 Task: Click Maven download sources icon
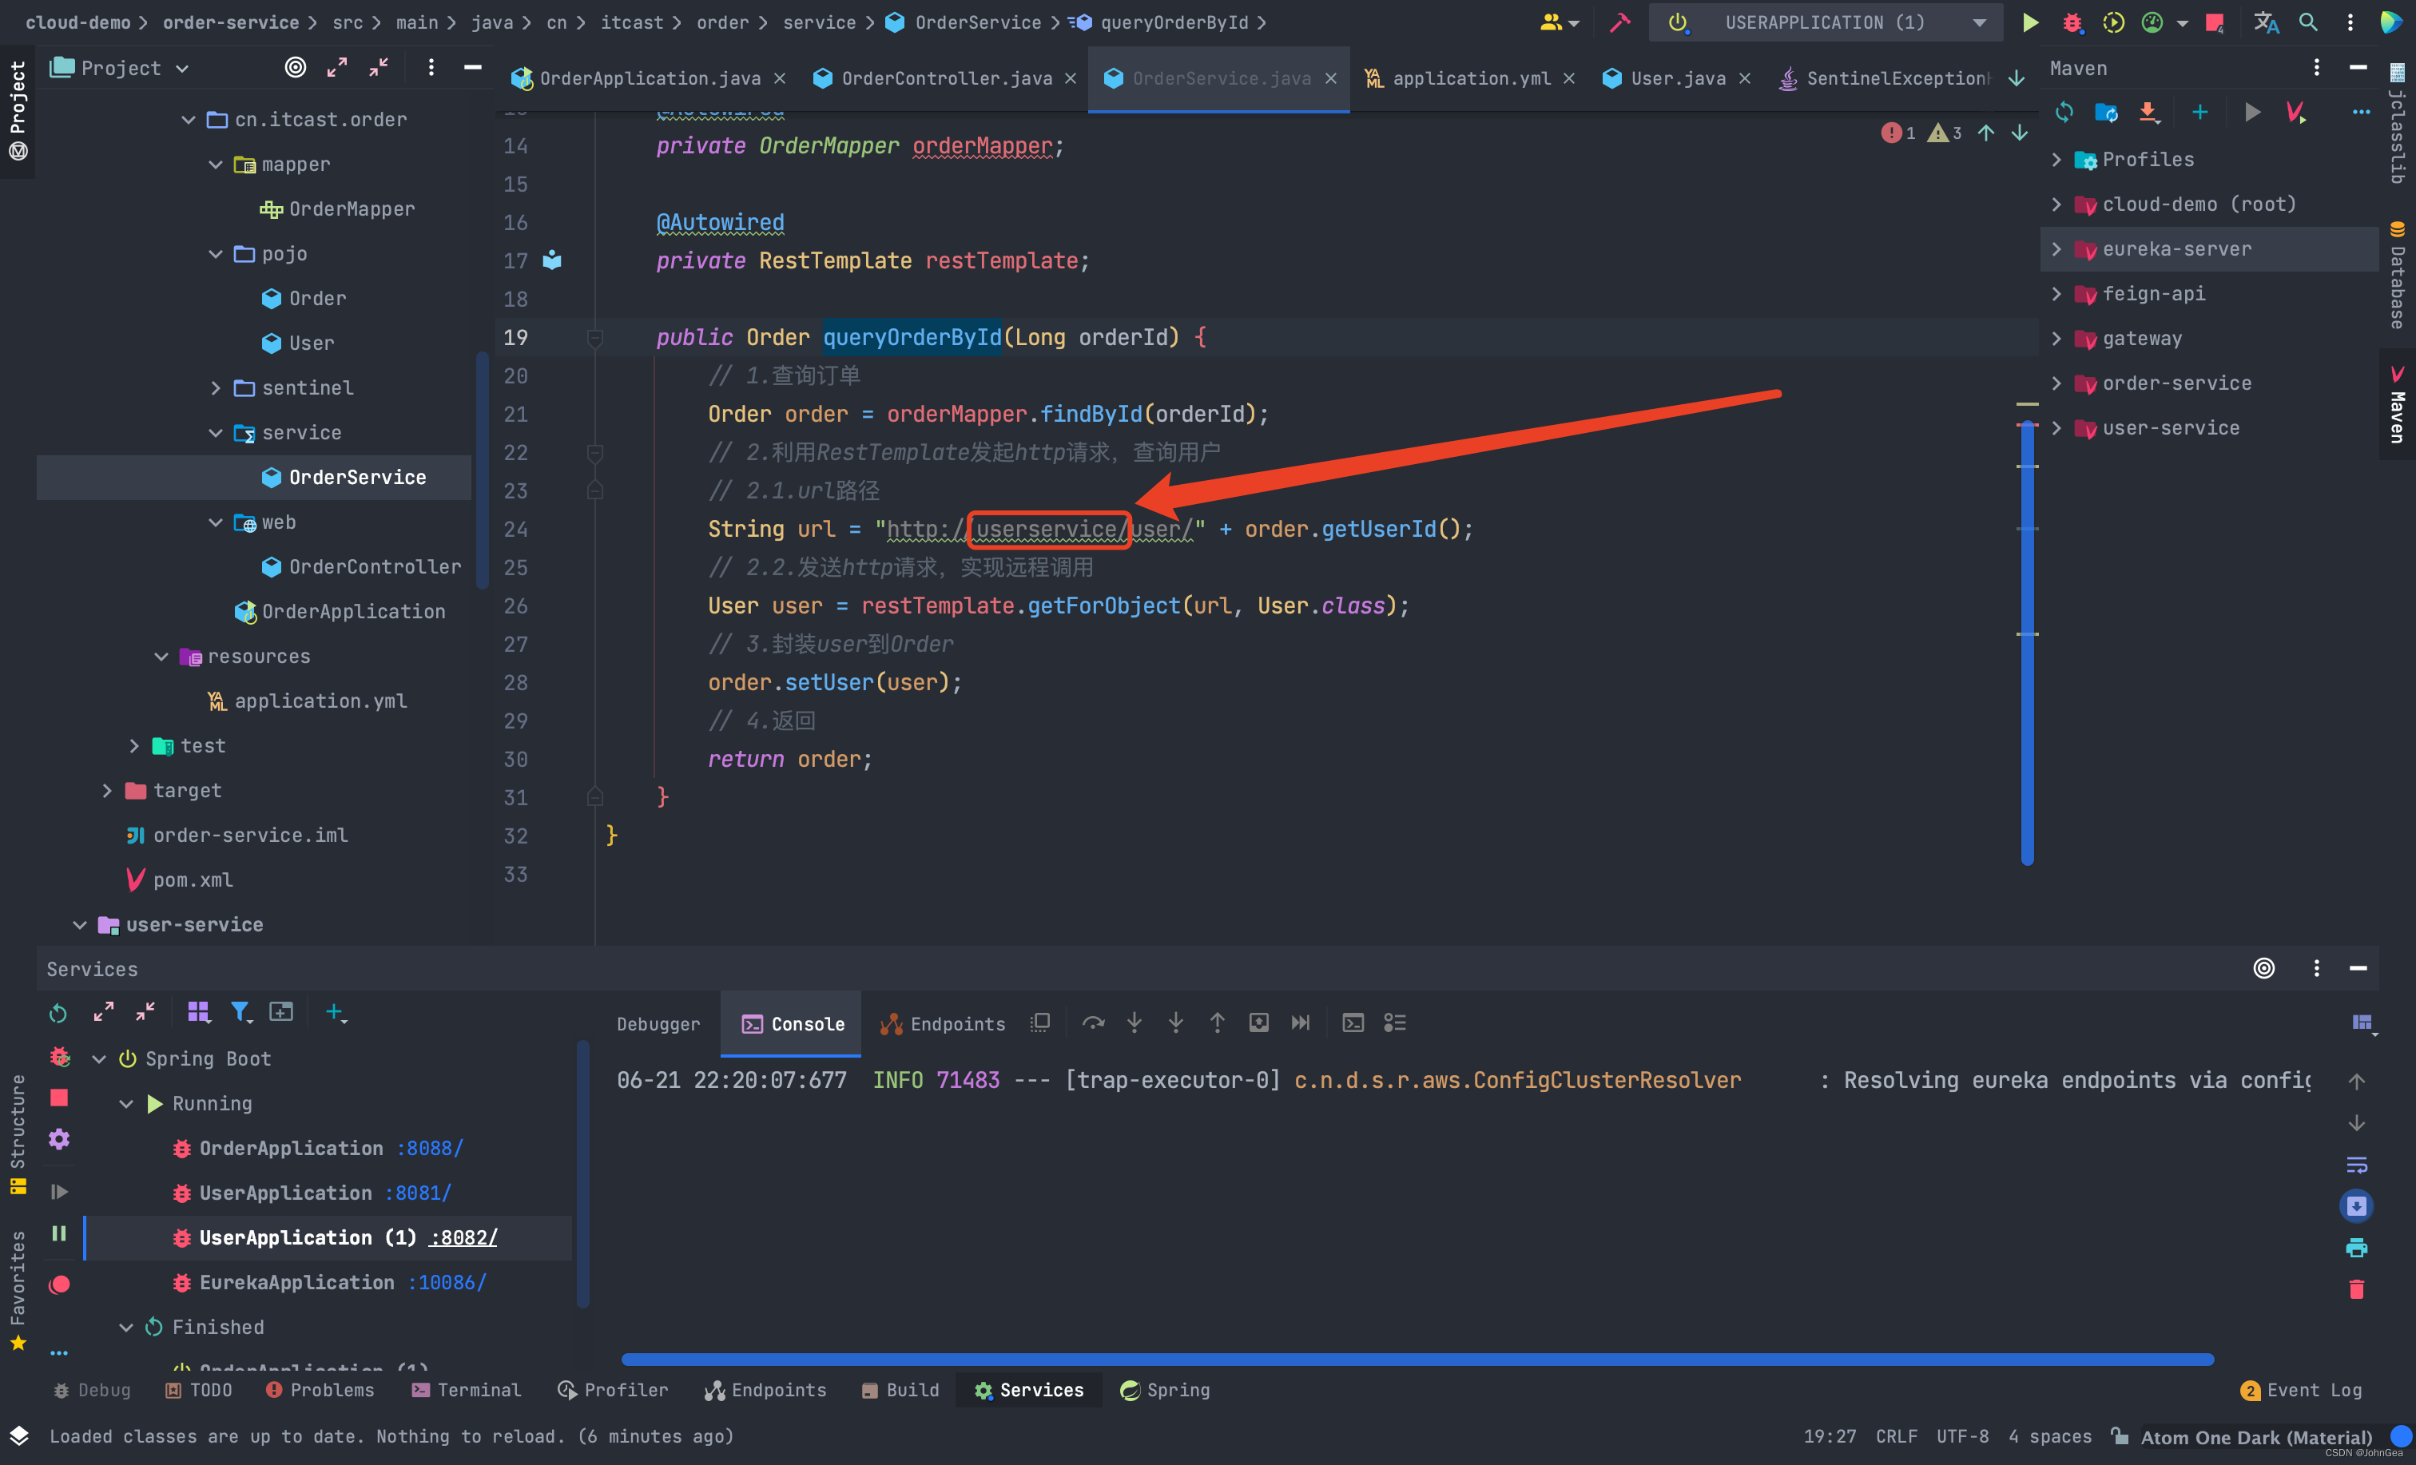[2148, 113]
